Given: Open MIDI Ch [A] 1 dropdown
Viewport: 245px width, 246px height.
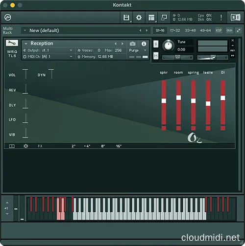Looking at the screenshot, I should 49,57.
